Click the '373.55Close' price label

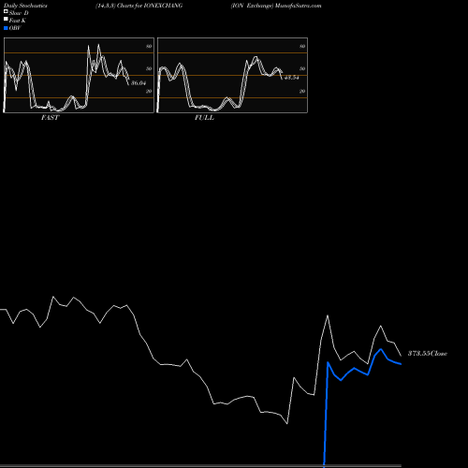(428, 354)
